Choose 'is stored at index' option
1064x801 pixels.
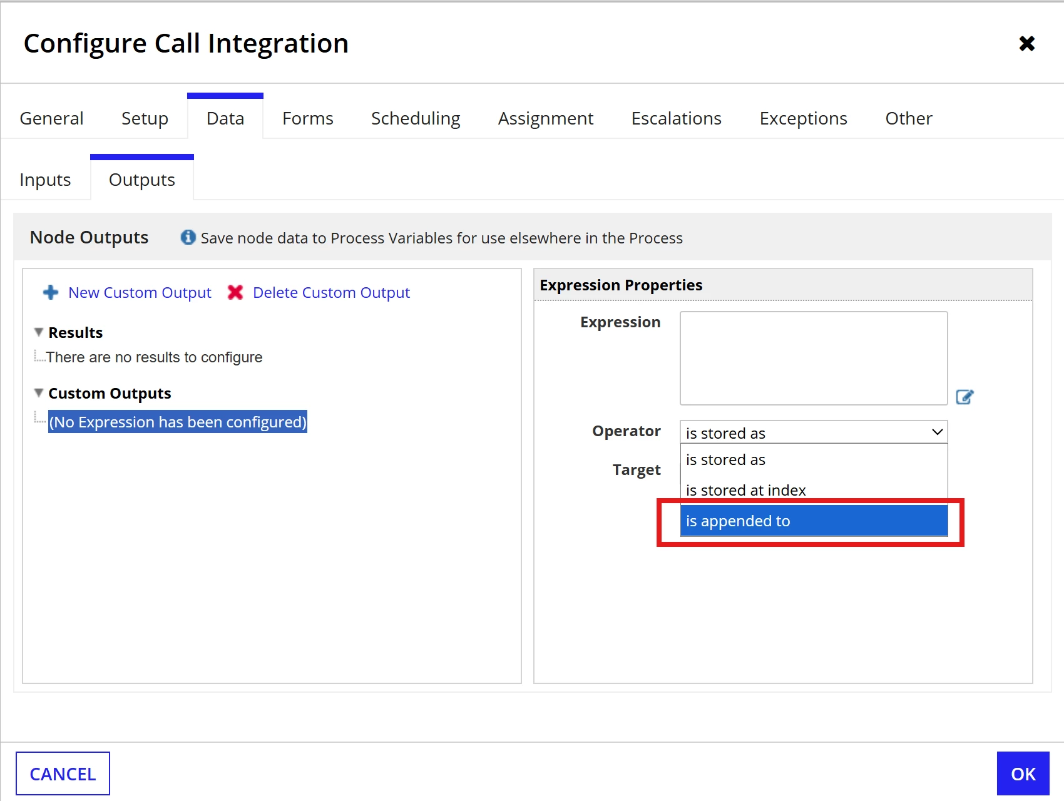point(814,490)
